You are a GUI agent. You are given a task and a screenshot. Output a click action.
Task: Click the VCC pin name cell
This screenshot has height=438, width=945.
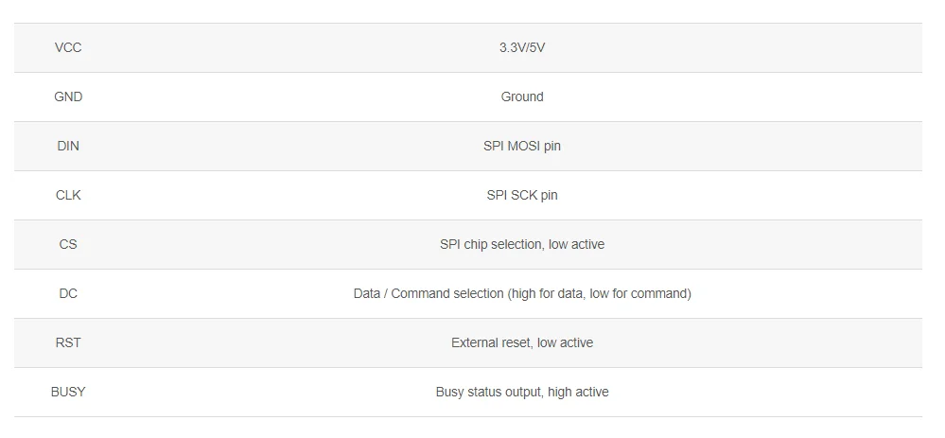(68, 47)
